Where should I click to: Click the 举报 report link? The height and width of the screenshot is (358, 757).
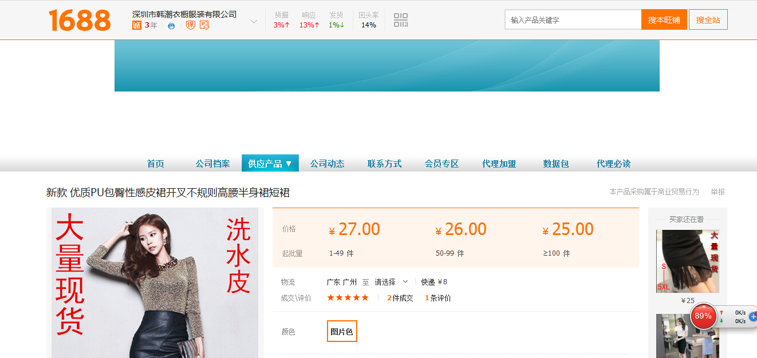coord(717,192)
